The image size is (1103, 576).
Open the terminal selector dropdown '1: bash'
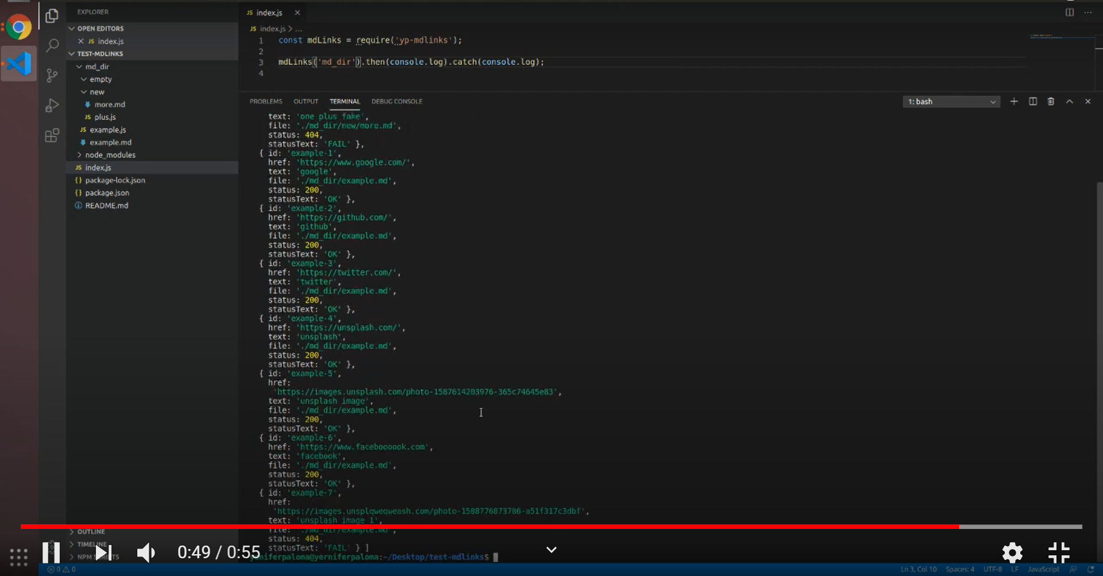pyautogui.click(x=951, y=102)
